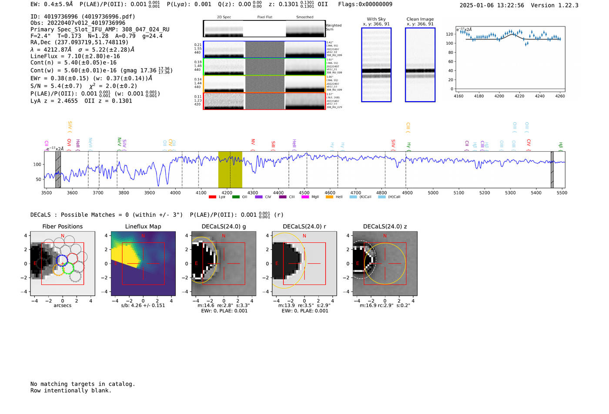
Task: Click the gray hatched region near 5460
Action: coord(552,169)
